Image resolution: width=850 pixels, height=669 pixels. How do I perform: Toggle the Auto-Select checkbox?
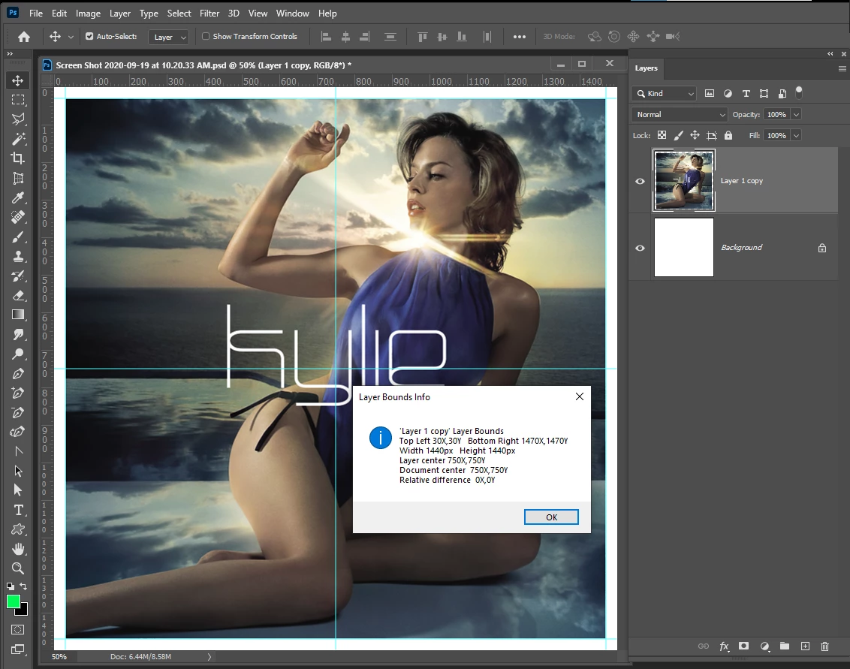[89, 36]
